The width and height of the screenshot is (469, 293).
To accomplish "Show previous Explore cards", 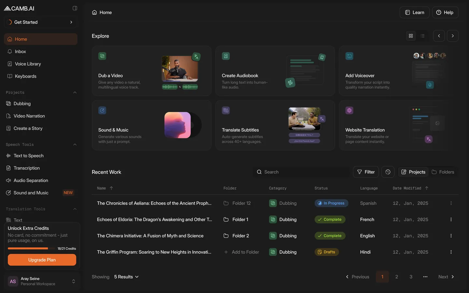I will pyautogui.click(x=439, y=36).
